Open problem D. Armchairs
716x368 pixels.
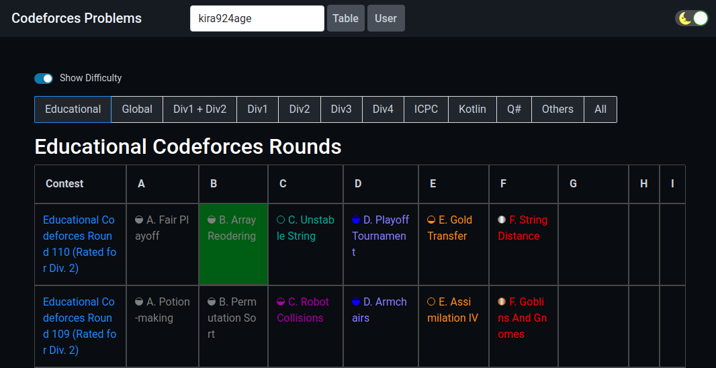pyautogui.click(x=379, y=310)
